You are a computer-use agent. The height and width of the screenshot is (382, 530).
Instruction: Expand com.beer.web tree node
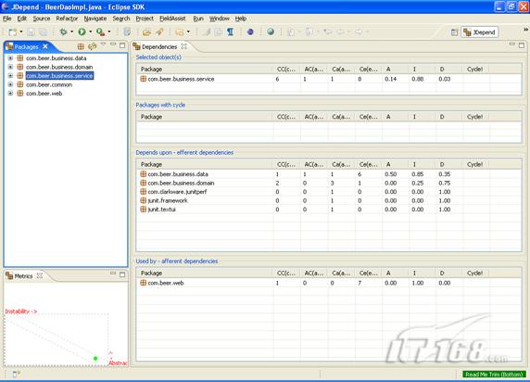(x=10, y=94)
